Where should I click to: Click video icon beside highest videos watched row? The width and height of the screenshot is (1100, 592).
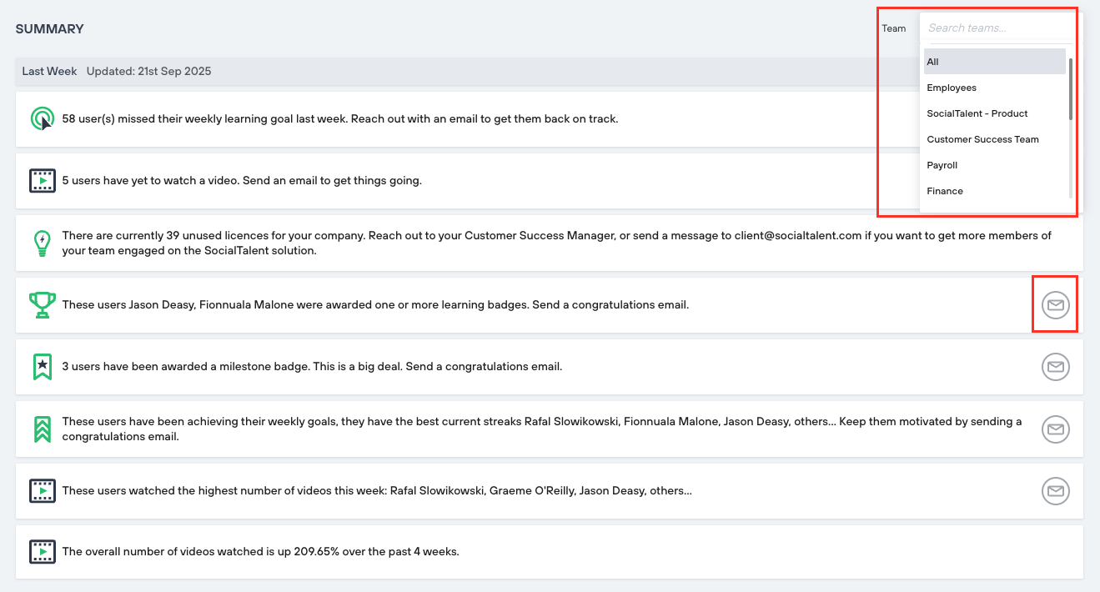tap(42, 490)
